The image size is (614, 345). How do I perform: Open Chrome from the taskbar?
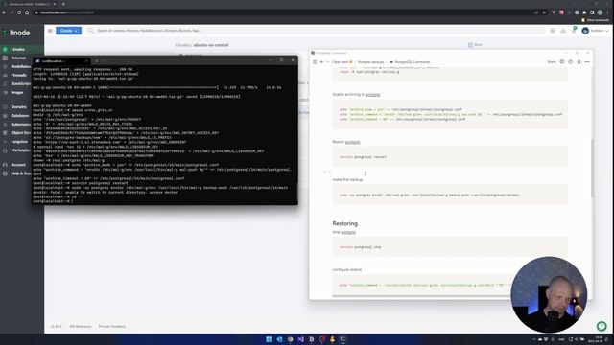[x=290, y=339]
